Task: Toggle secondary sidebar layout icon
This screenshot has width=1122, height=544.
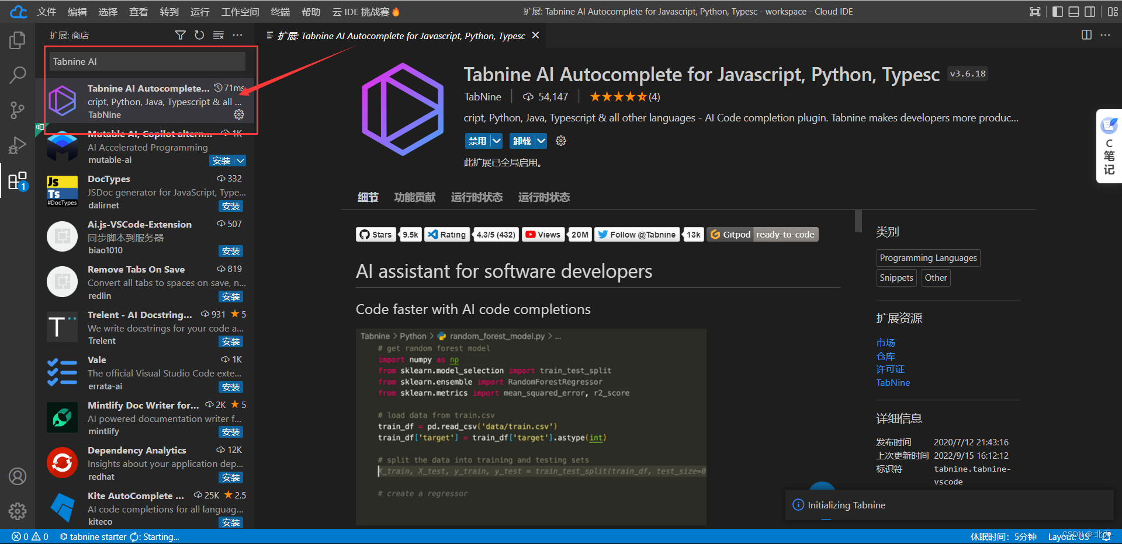Action: (x=1090, y=12)
